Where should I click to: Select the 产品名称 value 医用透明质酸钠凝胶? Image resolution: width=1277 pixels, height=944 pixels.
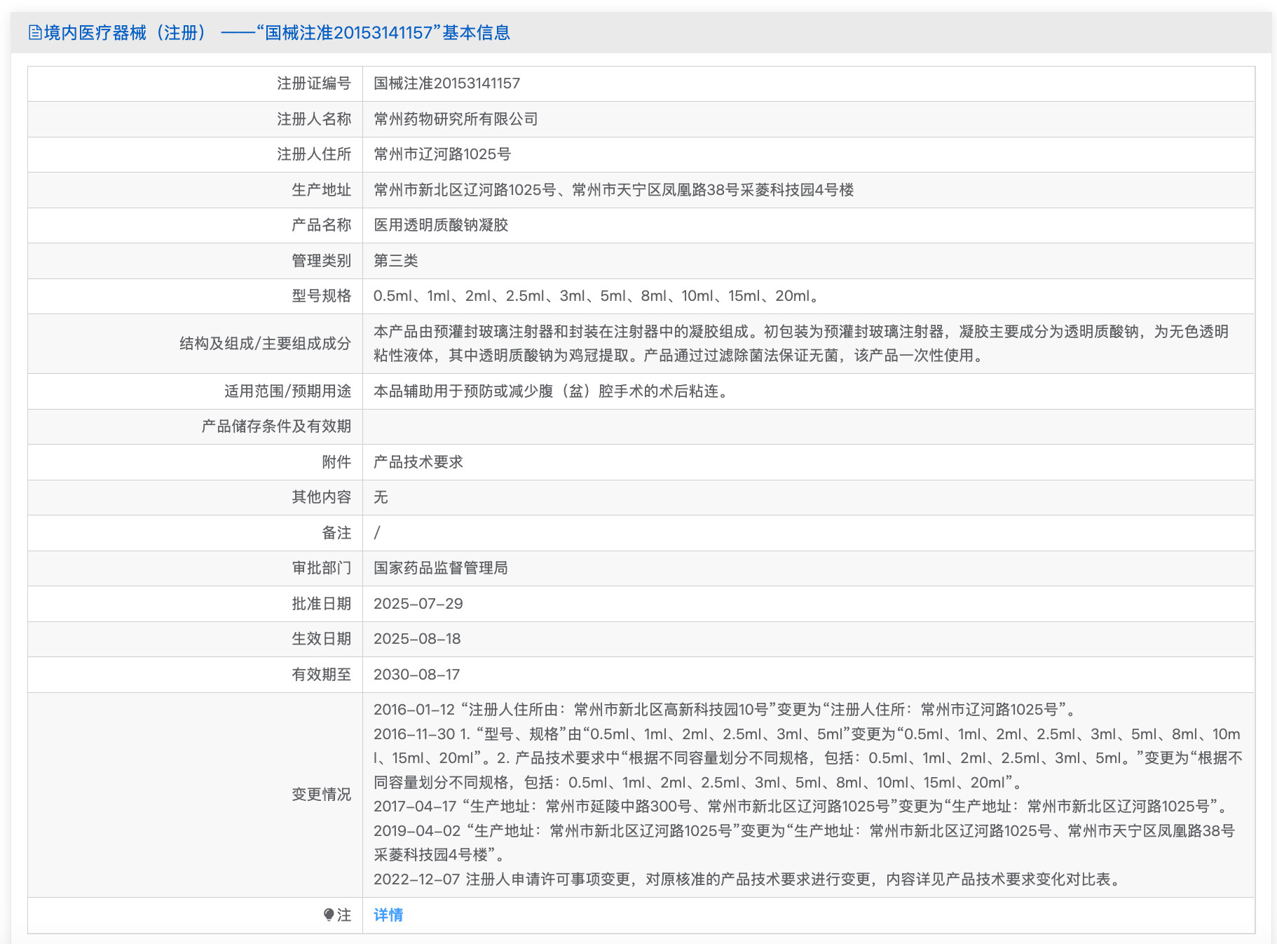(x=441, y=225)
